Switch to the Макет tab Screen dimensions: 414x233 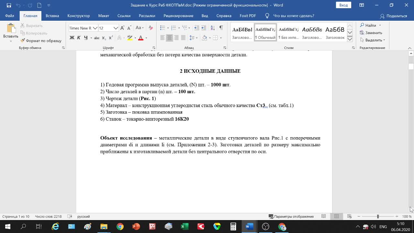(104, 16)
